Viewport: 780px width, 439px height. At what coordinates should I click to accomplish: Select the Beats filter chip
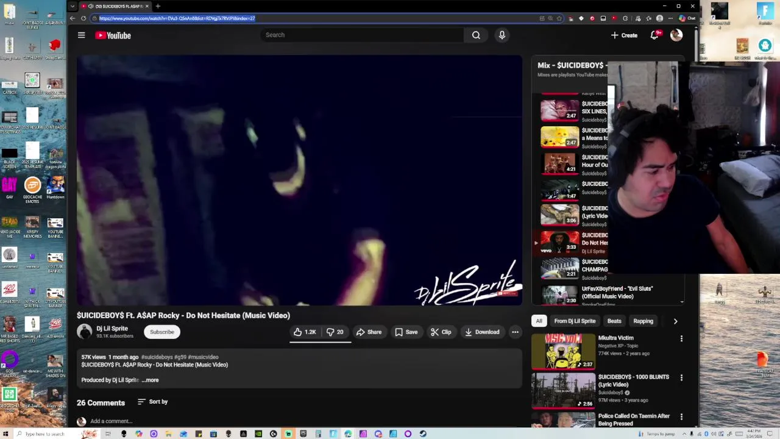(x=614, y=321)
